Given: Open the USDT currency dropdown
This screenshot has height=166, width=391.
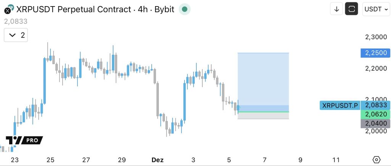Looking at the screenshot, I should tap(376, 9).
